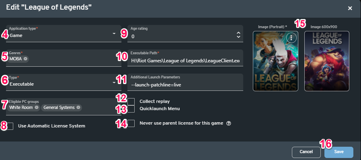Screen dimensions: 361x160
Task: Check Use Automatic License System
Action: (10, 126)
